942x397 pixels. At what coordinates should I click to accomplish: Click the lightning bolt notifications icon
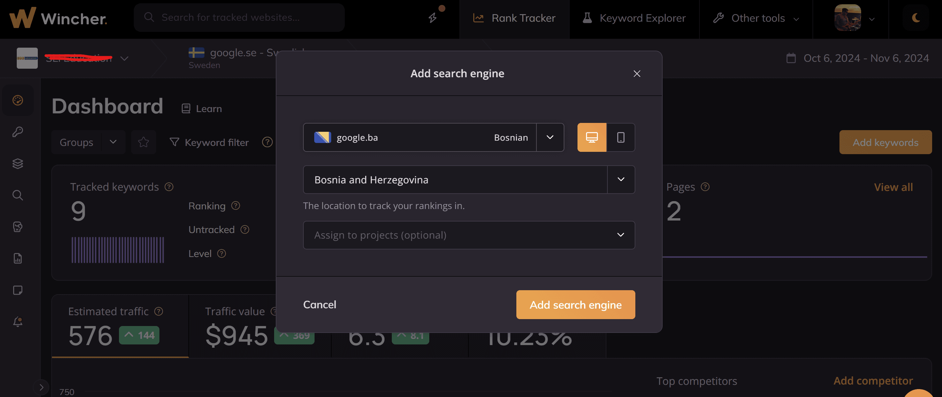point(433,17)
